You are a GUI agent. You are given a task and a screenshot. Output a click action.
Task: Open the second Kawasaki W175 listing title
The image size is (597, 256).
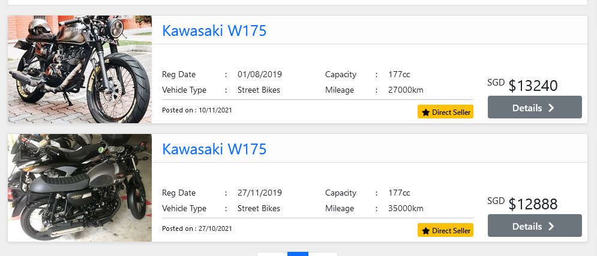click(x=214, y=149)
